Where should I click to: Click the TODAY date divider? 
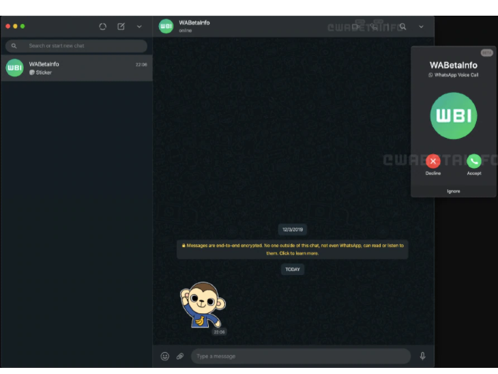click(x=293, y=270)
